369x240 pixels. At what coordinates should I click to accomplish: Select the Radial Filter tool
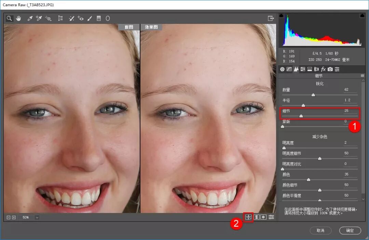click(x=108, y=18)
